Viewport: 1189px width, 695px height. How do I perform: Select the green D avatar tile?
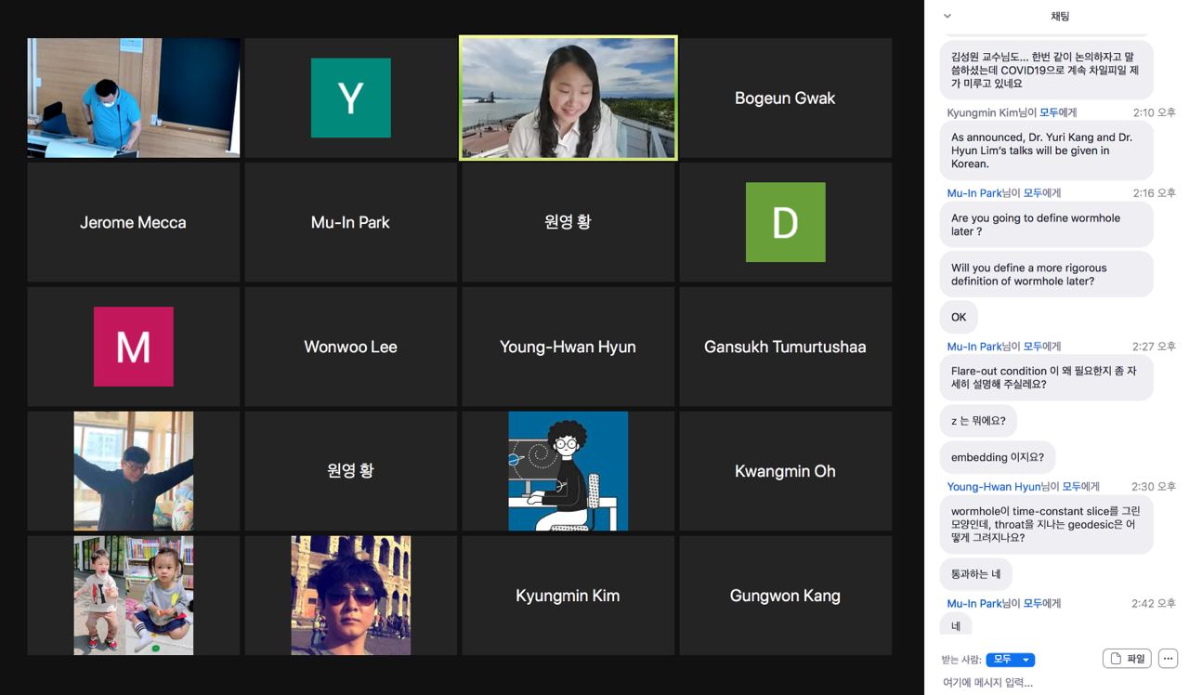(785, 222)
